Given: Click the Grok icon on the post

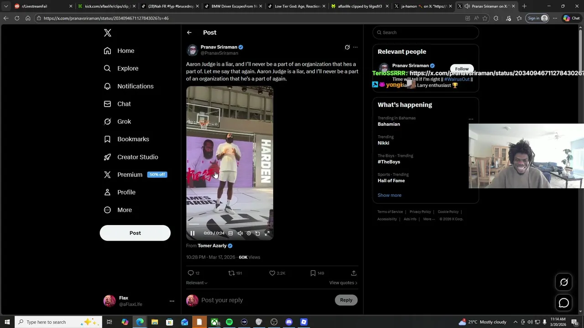Looking at the screenshot, I should [x=347, y=47].
